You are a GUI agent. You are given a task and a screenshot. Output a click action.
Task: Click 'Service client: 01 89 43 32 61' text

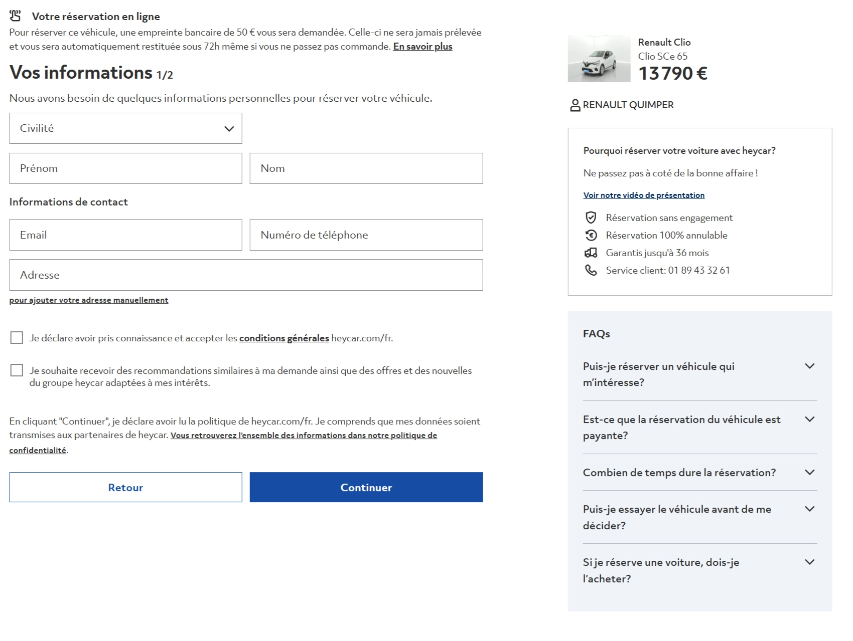pyautogui.click(x=668, y=270)
